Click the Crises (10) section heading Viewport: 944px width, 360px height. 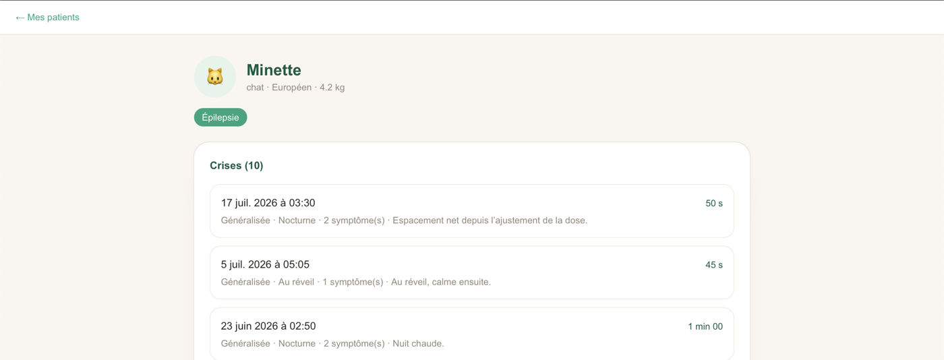(x=237, y=165)
